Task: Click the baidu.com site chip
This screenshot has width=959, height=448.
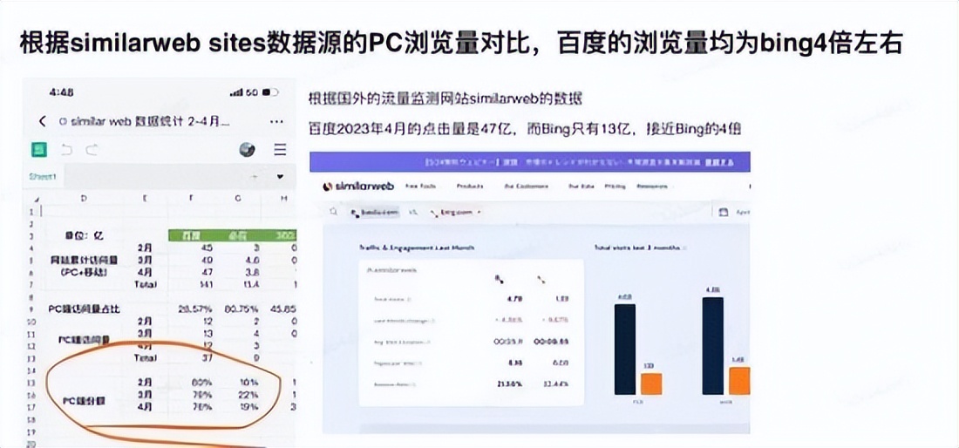Action: tap(374, 212)
